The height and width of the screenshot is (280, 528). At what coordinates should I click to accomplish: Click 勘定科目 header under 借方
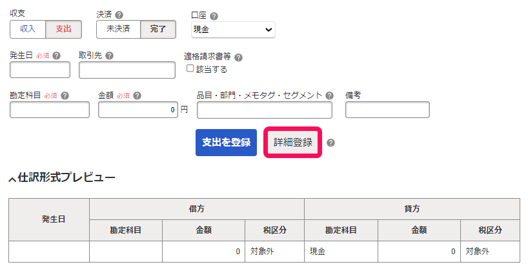coord(126,230)
